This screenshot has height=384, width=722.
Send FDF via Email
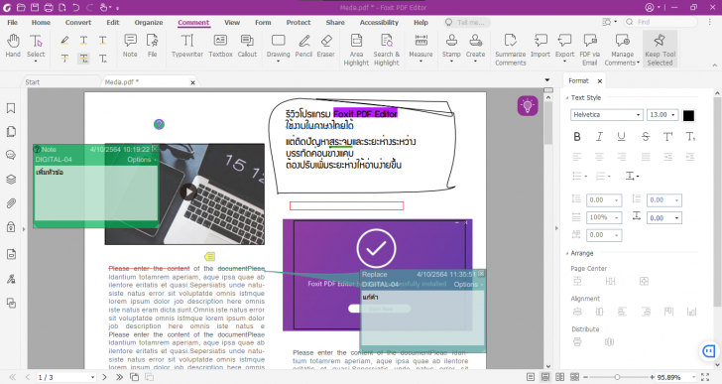click(x=590, y=50)
